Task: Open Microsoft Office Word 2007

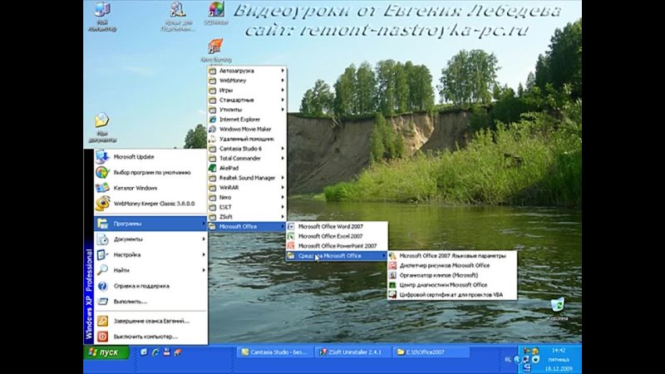Action: [x=337, y=226]
